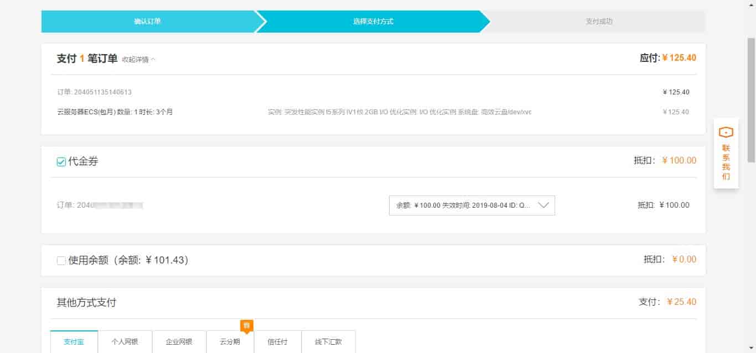Go back to the 确认订单 step
Viewport: 756px width, 353px height.
147,22
